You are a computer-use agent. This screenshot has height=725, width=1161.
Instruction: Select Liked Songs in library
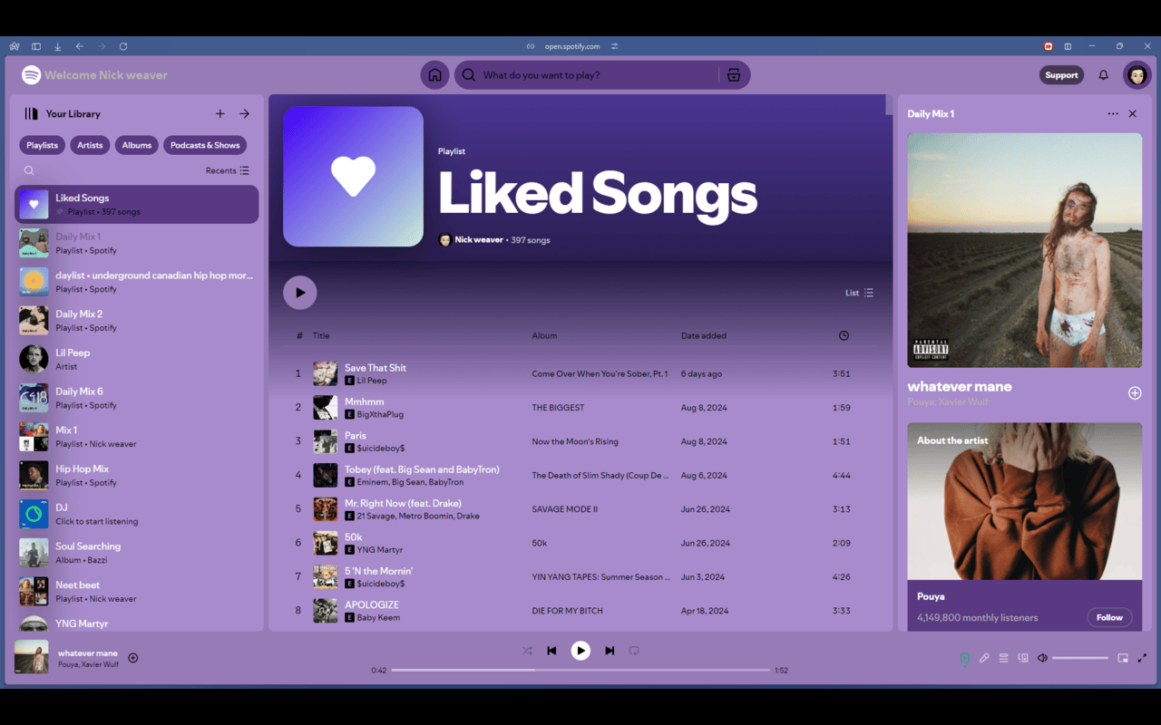click(x=137, y=204)
